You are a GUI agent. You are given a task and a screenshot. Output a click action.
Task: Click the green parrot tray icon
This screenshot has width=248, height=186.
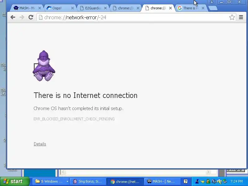tap(208, 181)
